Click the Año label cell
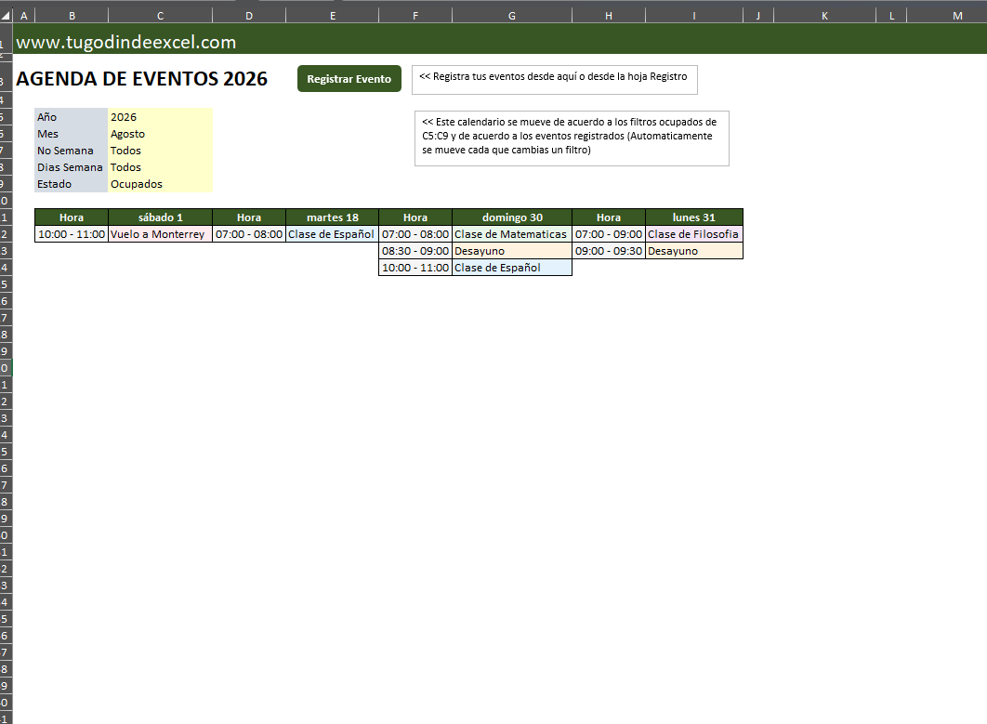Image resolution: width=987 pixels, height=724 pixels. [72, 117]
